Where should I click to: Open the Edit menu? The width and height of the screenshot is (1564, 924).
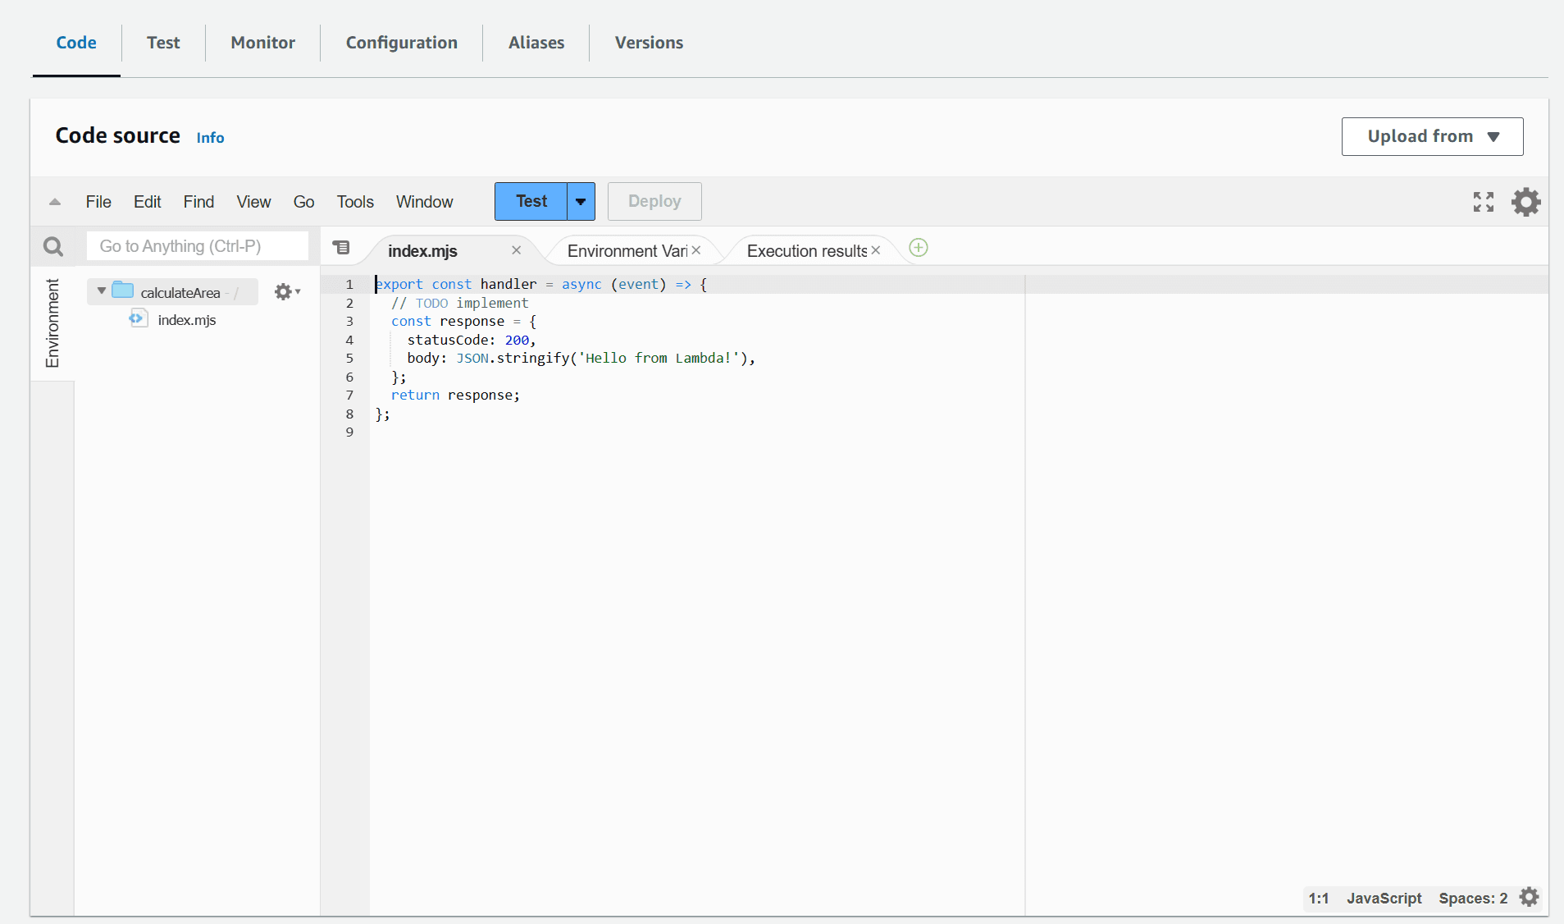[148, 202]
